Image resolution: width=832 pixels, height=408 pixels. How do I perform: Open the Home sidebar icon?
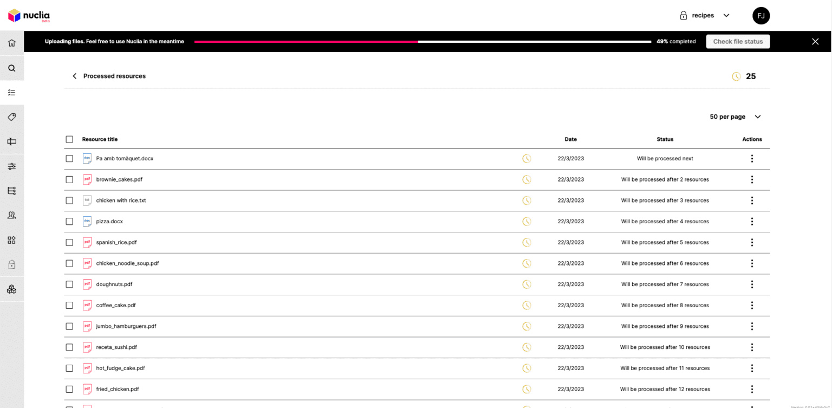pos(12,42)
